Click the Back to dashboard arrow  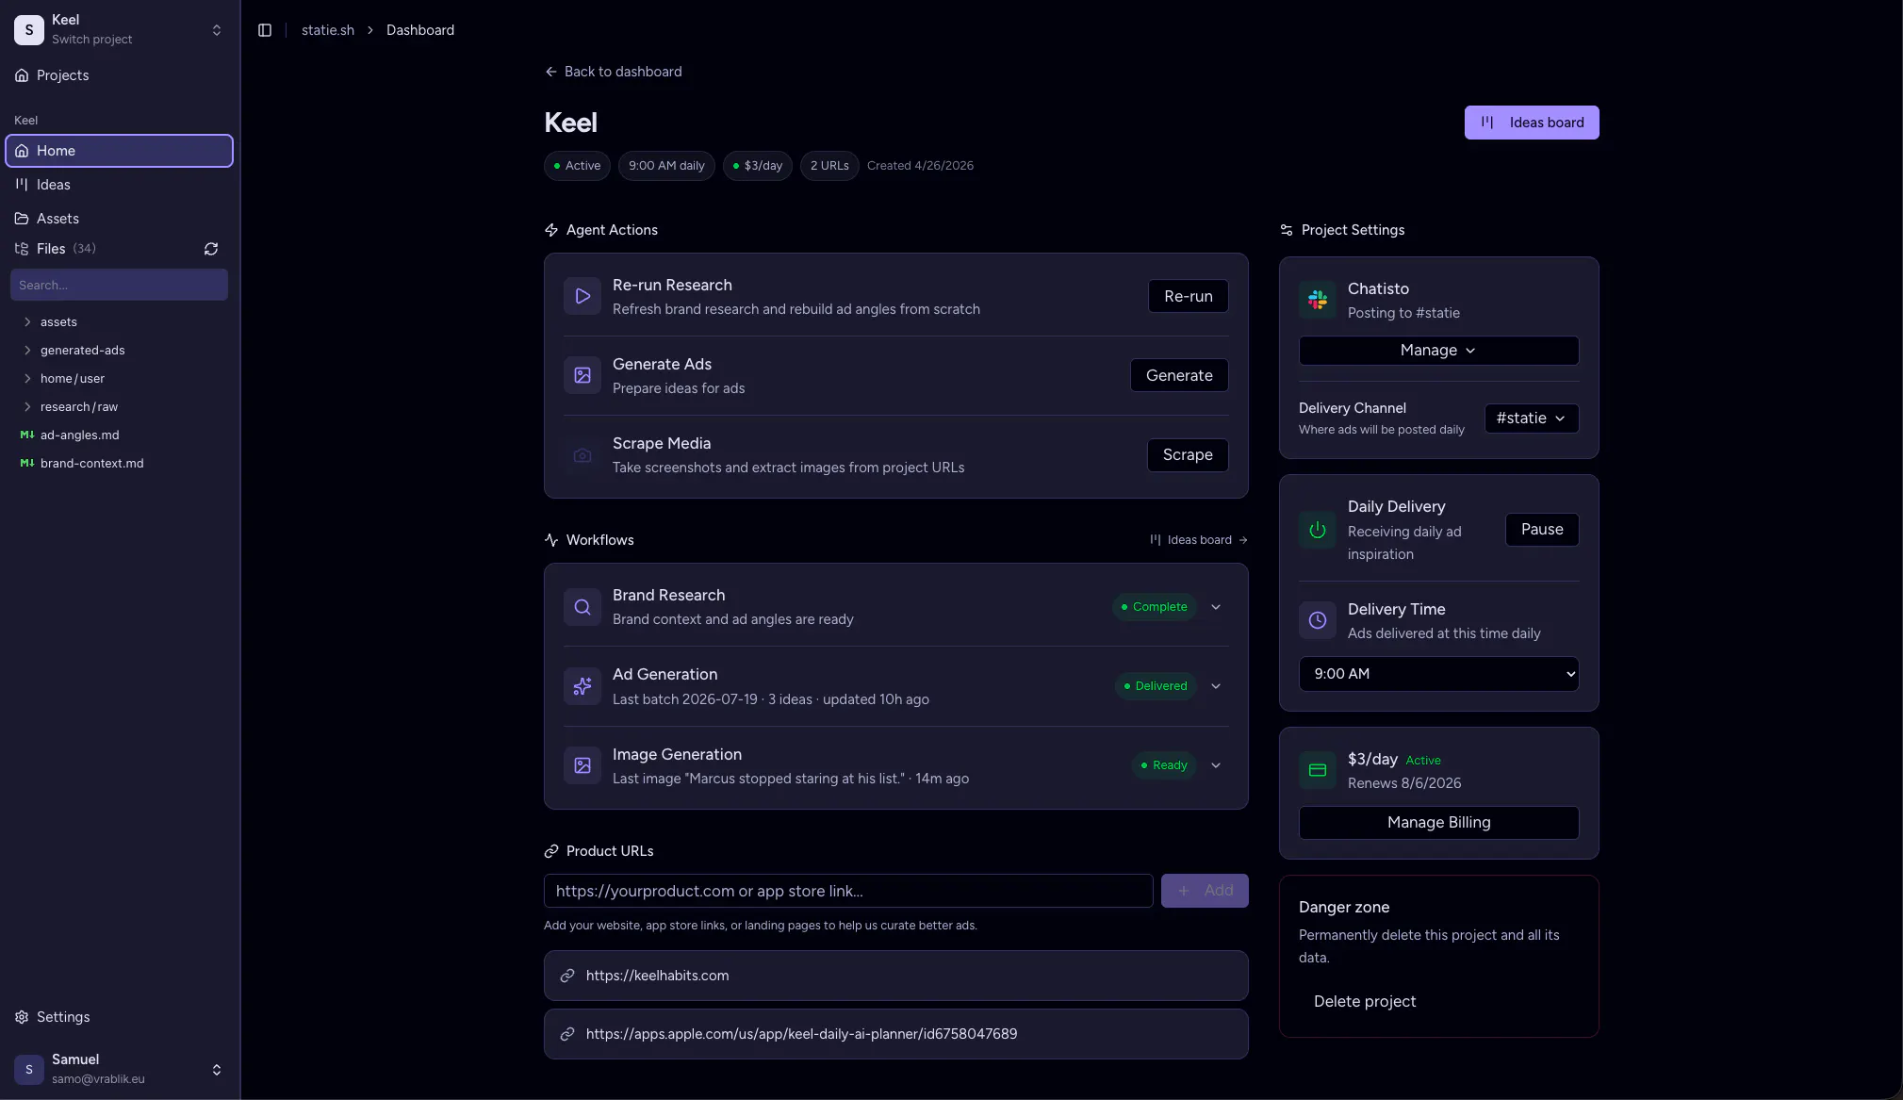(551, 72)
